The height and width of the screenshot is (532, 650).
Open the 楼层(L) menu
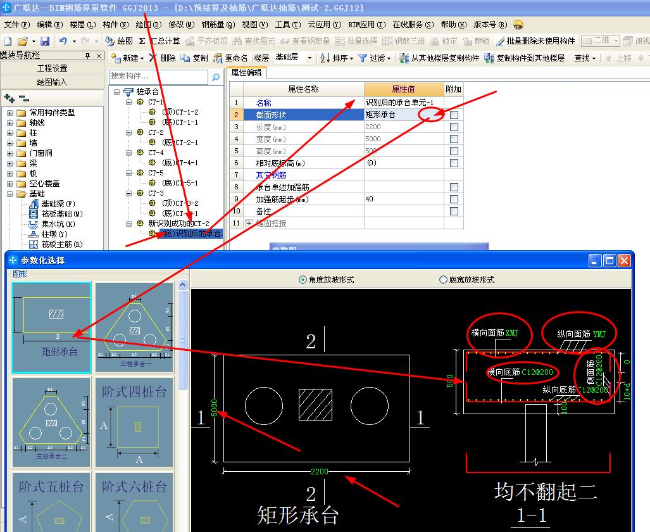(82, 25)
